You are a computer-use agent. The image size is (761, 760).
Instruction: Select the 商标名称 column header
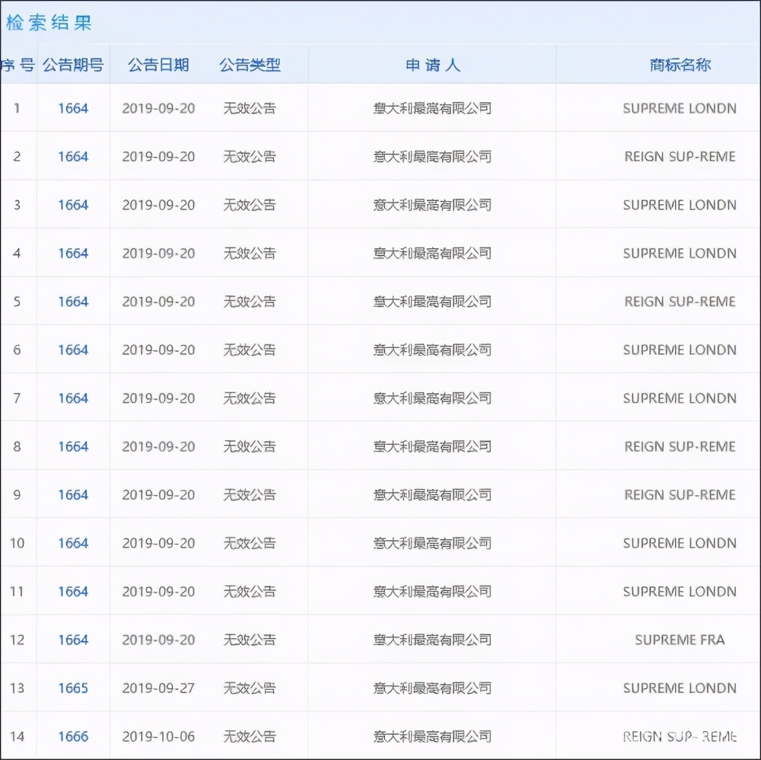pyautogui.click(x=680, y=65)
